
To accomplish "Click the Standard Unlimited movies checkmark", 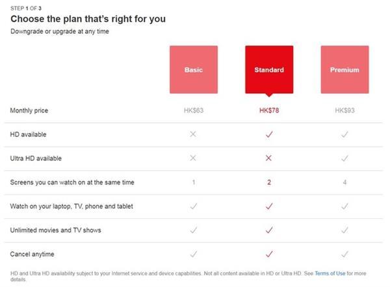I will coord(269,230).
